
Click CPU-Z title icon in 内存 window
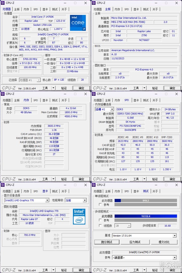[3, 94]
